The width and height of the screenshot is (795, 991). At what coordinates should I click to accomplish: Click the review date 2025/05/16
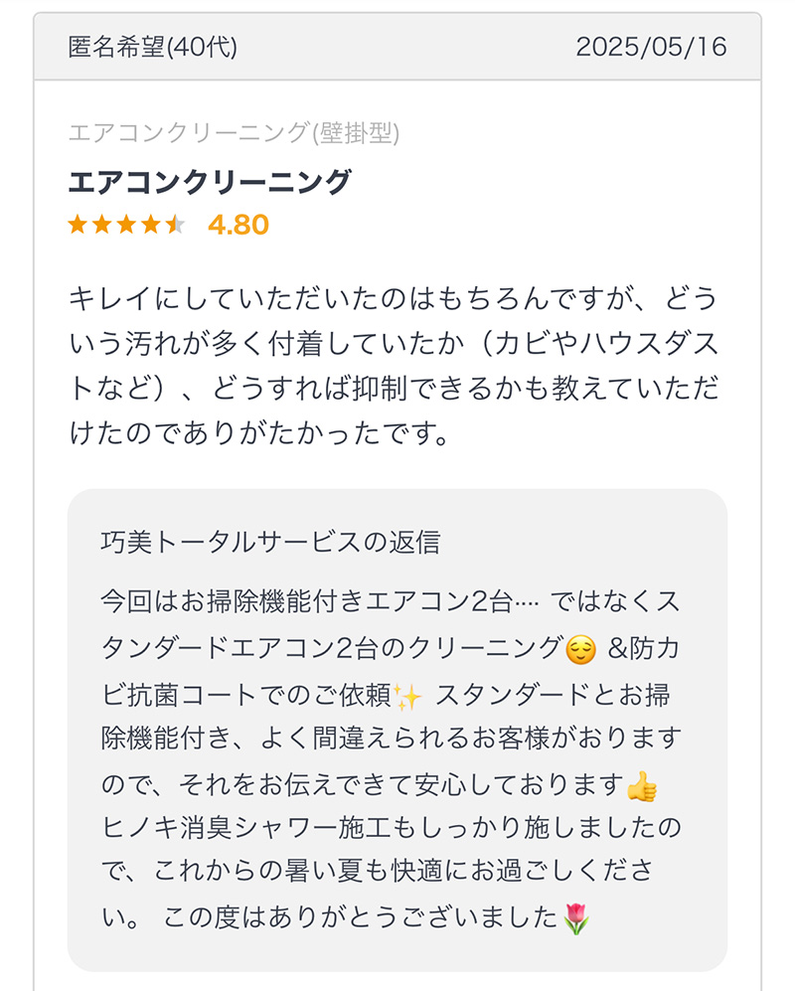(x=652, y=47)
